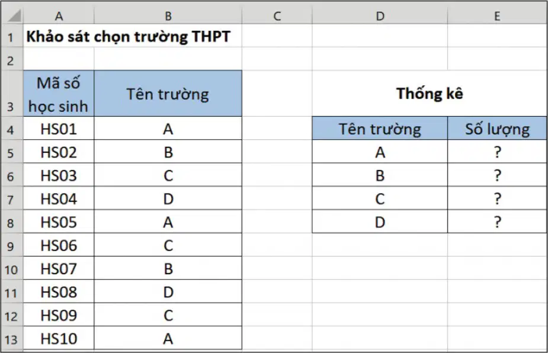The width and height of the screenshot is (548, 353).
Task: Select the 'Số lượng' header cell
Action: coord(497,129)
